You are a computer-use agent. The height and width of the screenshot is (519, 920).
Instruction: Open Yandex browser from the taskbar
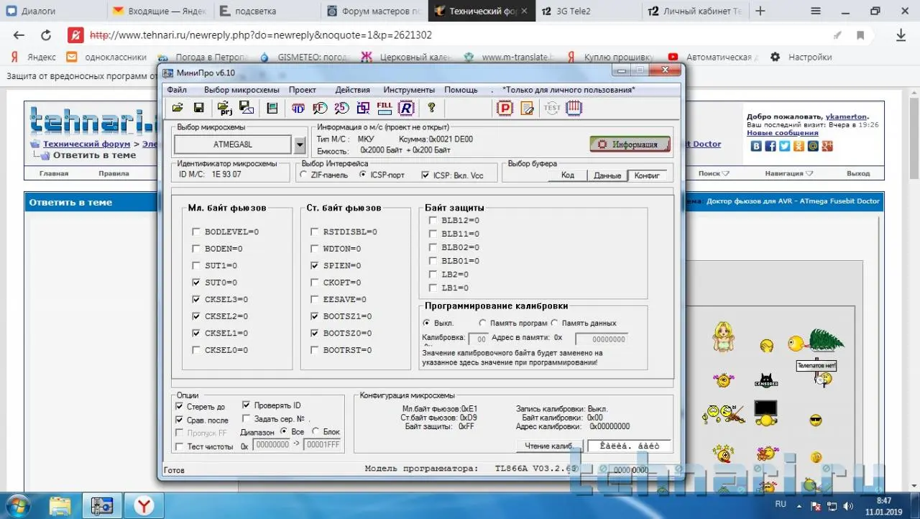(x=144, y=506)
